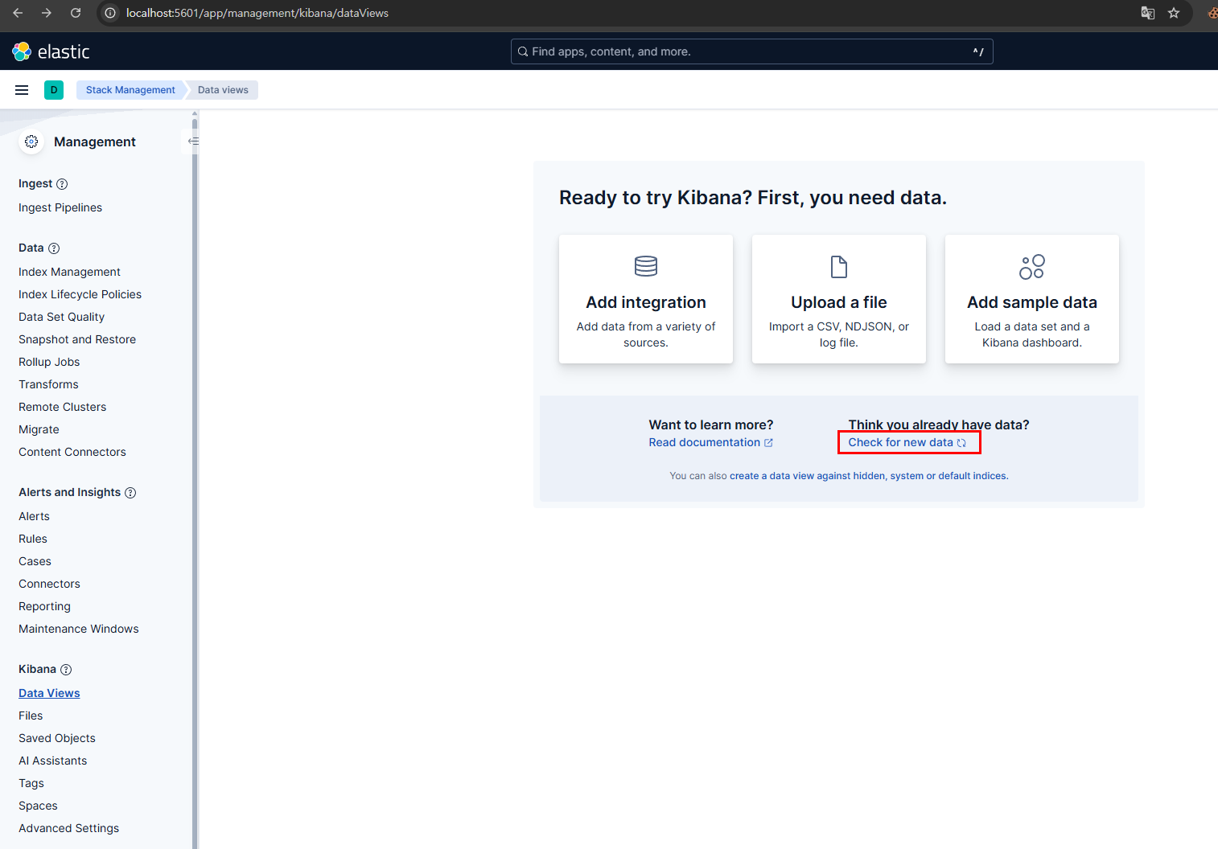Click the Add sample data card title
Viewport: 1218px width, 849px height.
(1032, 302)
